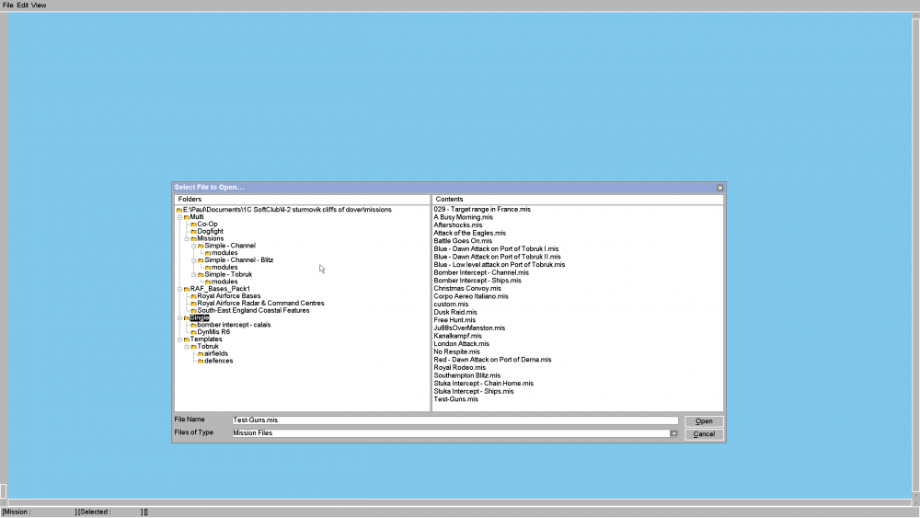Click the root missions path folder icon

point(179,210)
